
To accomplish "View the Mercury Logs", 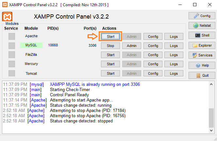I will click(174, 64).
